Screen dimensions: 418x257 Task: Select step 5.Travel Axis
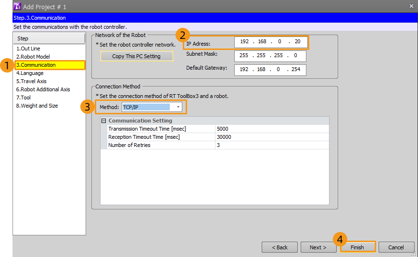point(31,81)
